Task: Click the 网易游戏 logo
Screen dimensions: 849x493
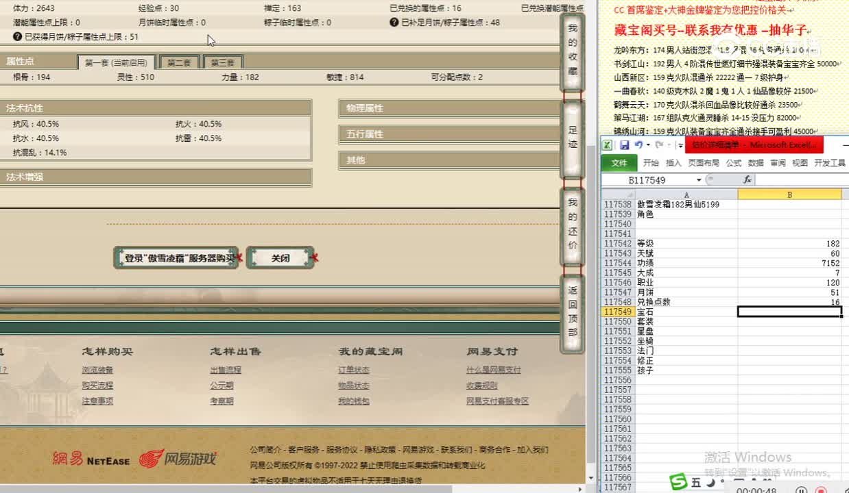Action: click(177, 459)
